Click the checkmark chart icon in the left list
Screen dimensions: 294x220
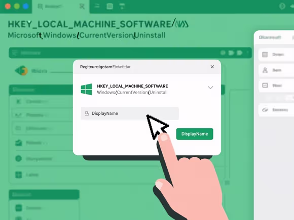pyautogui.click(x=19, y=143)
